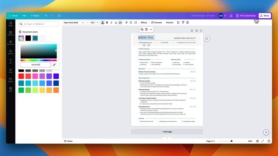Click the hex color code field

pos(36,65)
